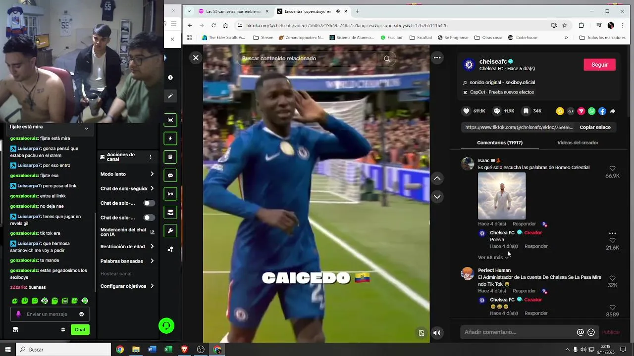Show hidden bookmarks double chevron

click(567, 38)
